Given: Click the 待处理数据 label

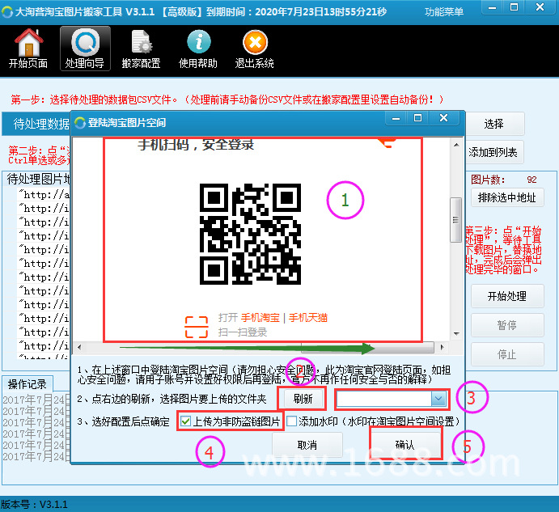Looking at the screenshot, I should pos(41,124).
